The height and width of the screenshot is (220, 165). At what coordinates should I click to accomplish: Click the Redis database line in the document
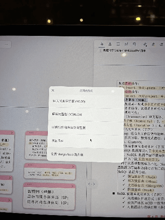click(x=142, y=177)
